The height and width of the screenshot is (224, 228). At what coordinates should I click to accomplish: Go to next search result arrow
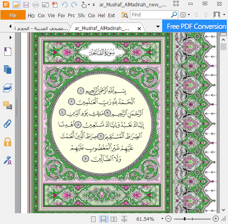pyautogui.click(x=206, y=15)
